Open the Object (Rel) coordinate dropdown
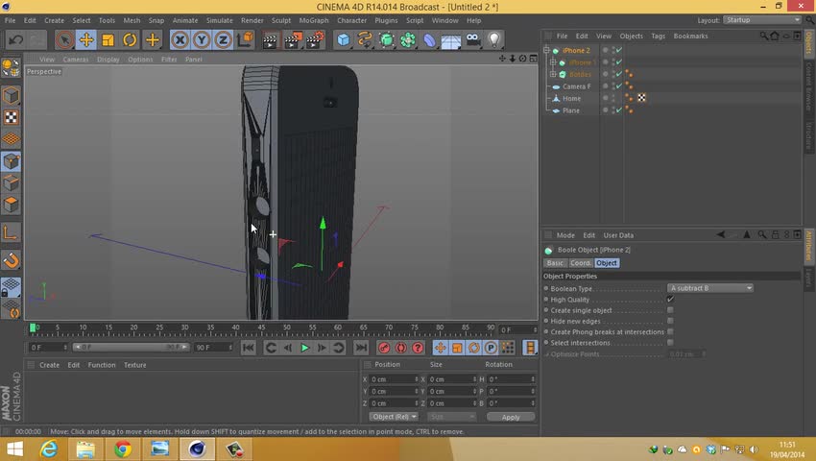Screen dimensions: 816x461 click(395, 417)
